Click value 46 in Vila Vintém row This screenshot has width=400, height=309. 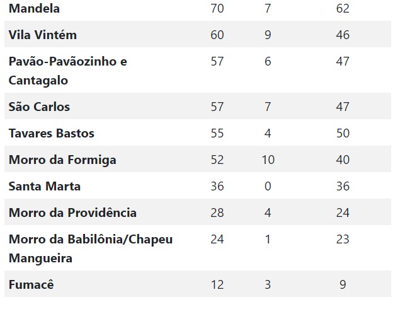coord(343,35)
